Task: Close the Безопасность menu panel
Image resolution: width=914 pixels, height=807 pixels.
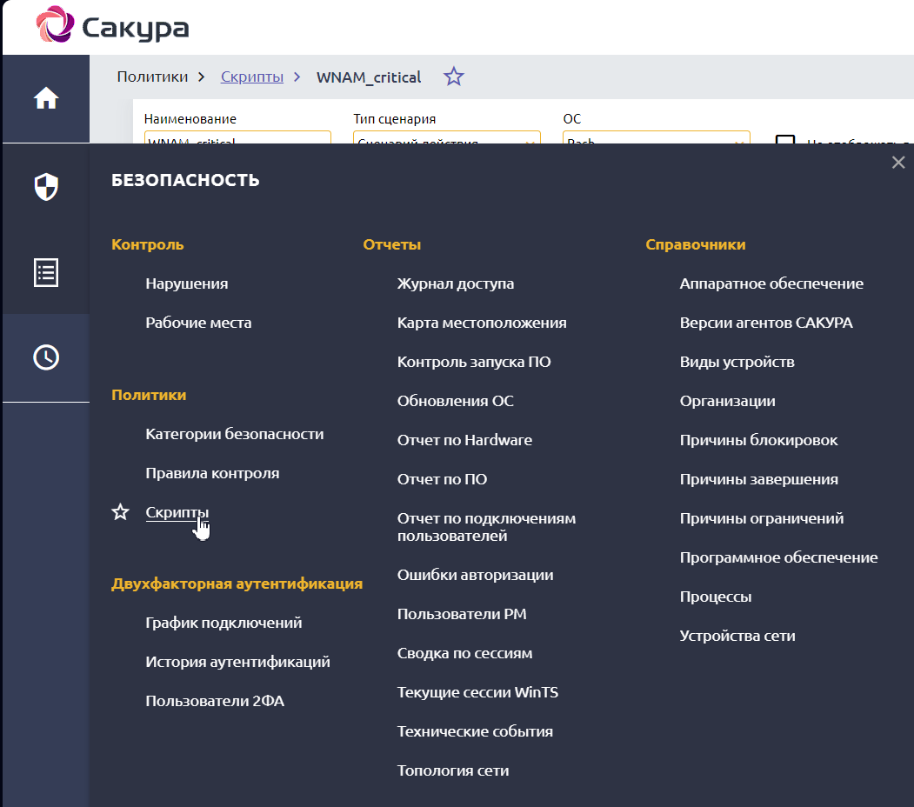Action: pos(898,163)
